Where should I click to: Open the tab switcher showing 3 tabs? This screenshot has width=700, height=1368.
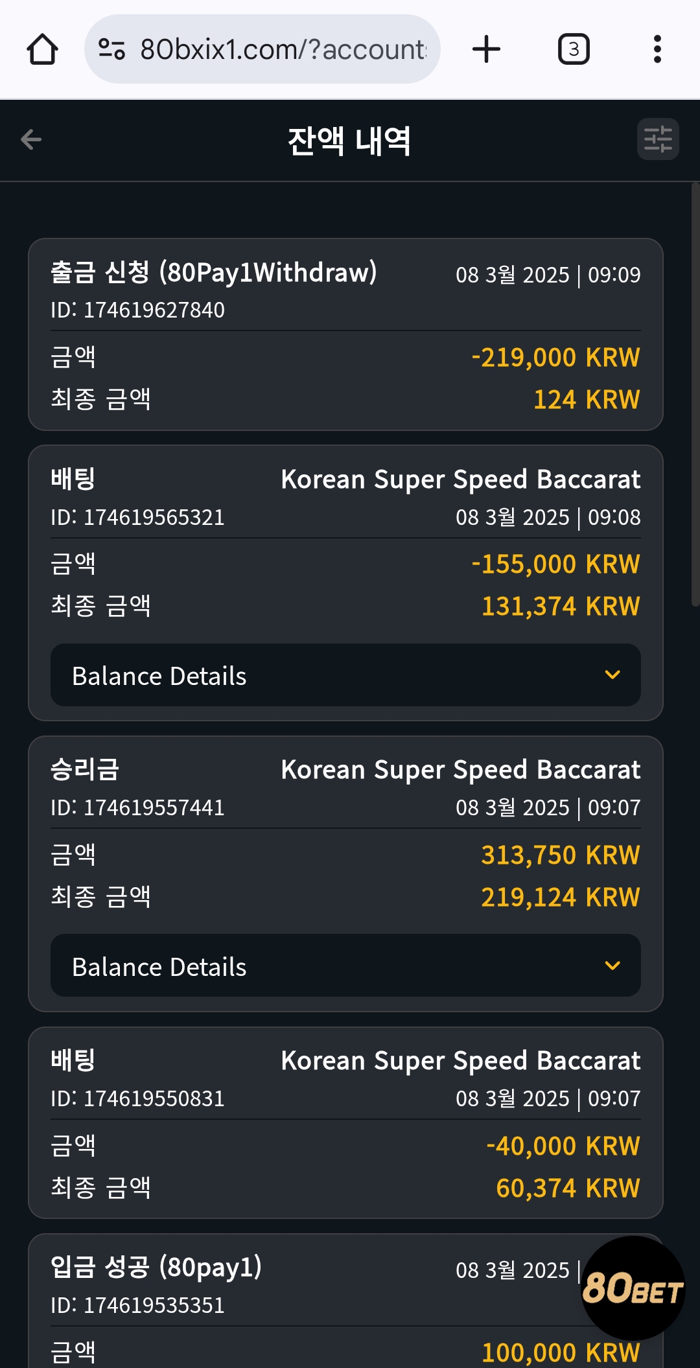pos(574,49)
